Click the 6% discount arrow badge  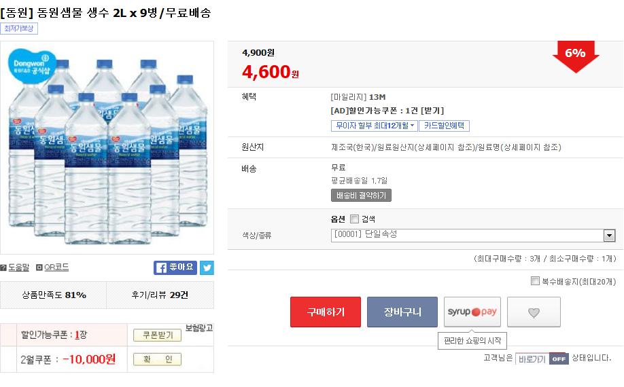pos(575,54)
